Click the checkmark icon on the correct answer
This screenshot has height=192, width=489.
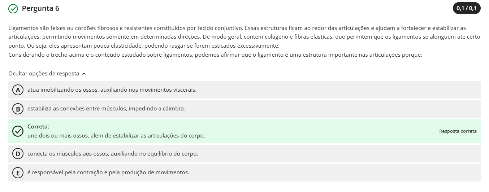coord(17,131)
